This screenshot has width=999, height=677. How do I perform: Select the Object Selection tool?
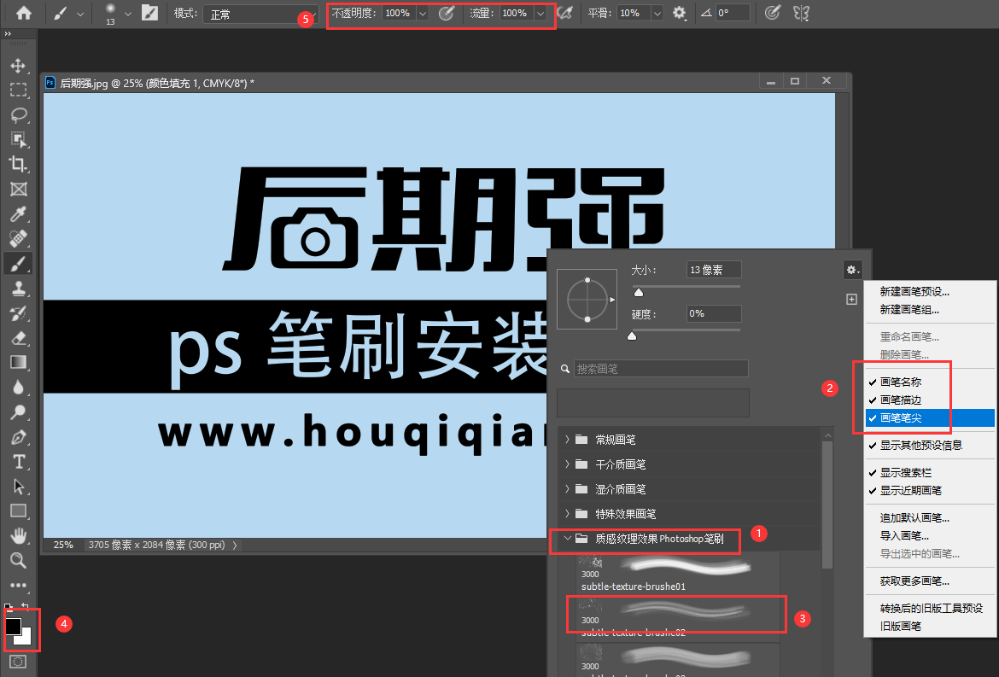pyautogui.click(x=19, y=139)
